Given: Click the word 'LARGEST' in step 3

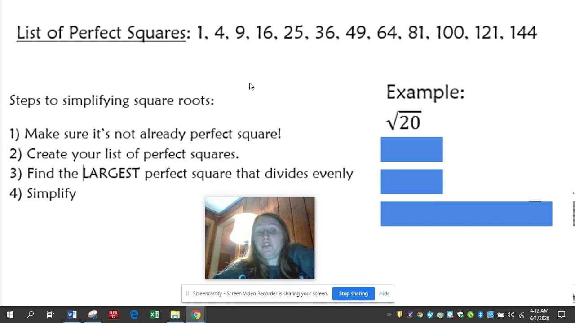Looking at the screenshot, I should [111, 173].
